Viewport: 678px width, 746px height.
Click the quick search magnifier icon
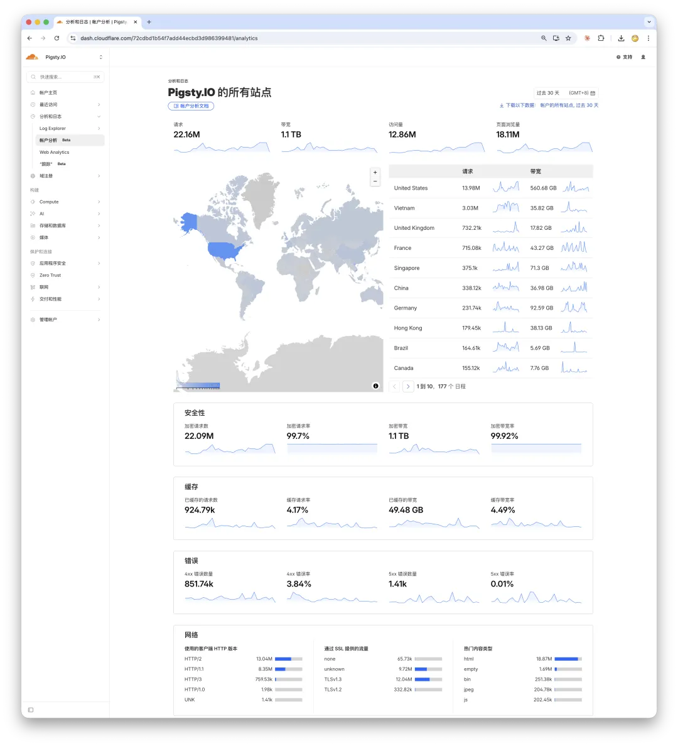point(32,77)
